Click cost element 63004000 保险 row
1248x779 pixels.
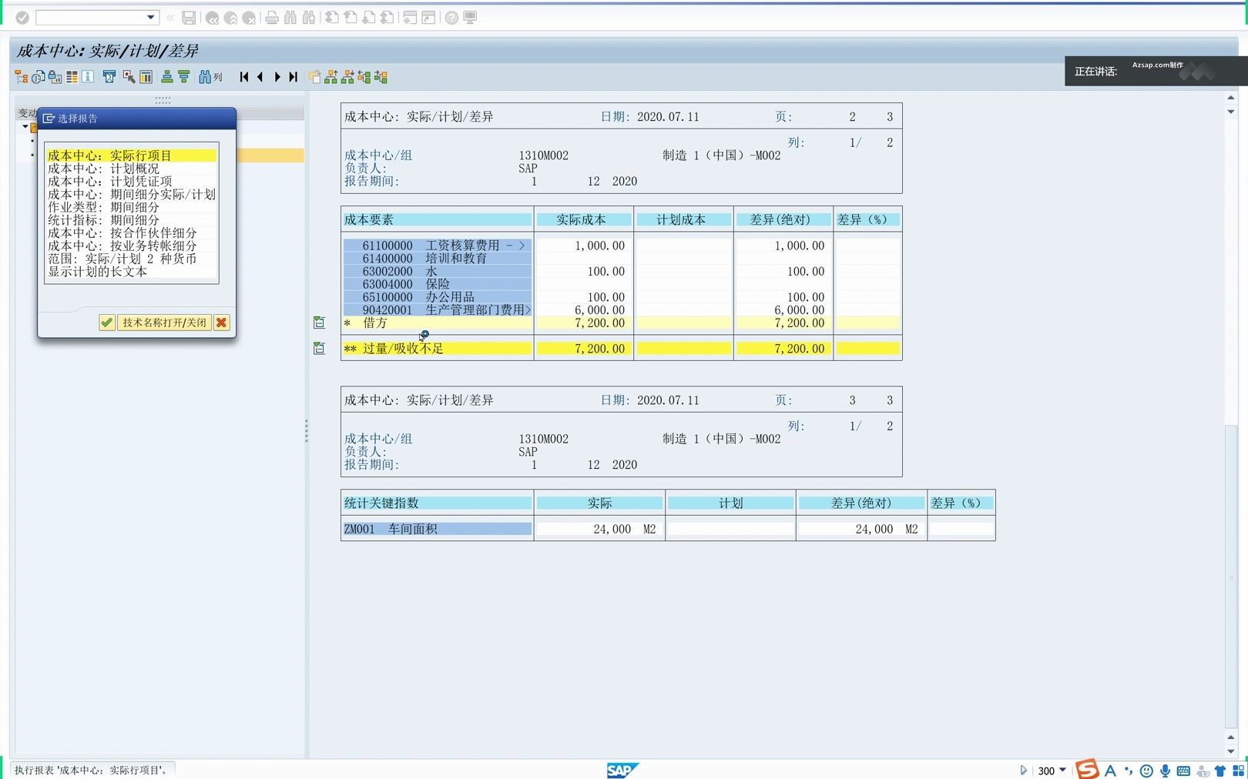click(x=438, y=284)
